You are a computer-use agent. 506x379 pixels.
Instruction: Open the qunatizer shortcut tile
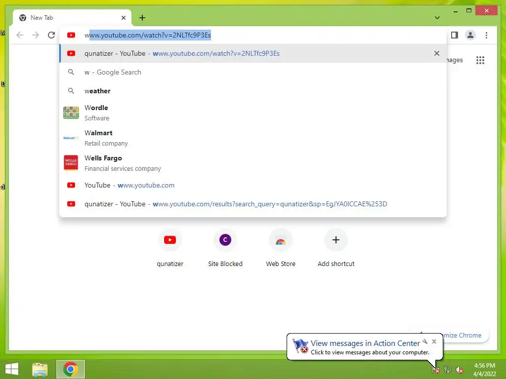point(170,248)
